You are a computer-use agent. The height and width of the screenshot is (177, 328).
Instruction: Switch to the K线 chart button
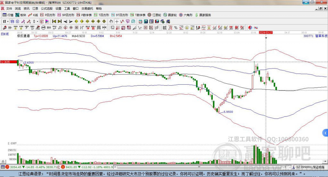(33, 15)
